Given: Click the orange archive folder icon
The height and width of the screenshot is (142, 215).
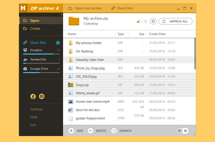Looking at the screenshot, I should 74,21.
